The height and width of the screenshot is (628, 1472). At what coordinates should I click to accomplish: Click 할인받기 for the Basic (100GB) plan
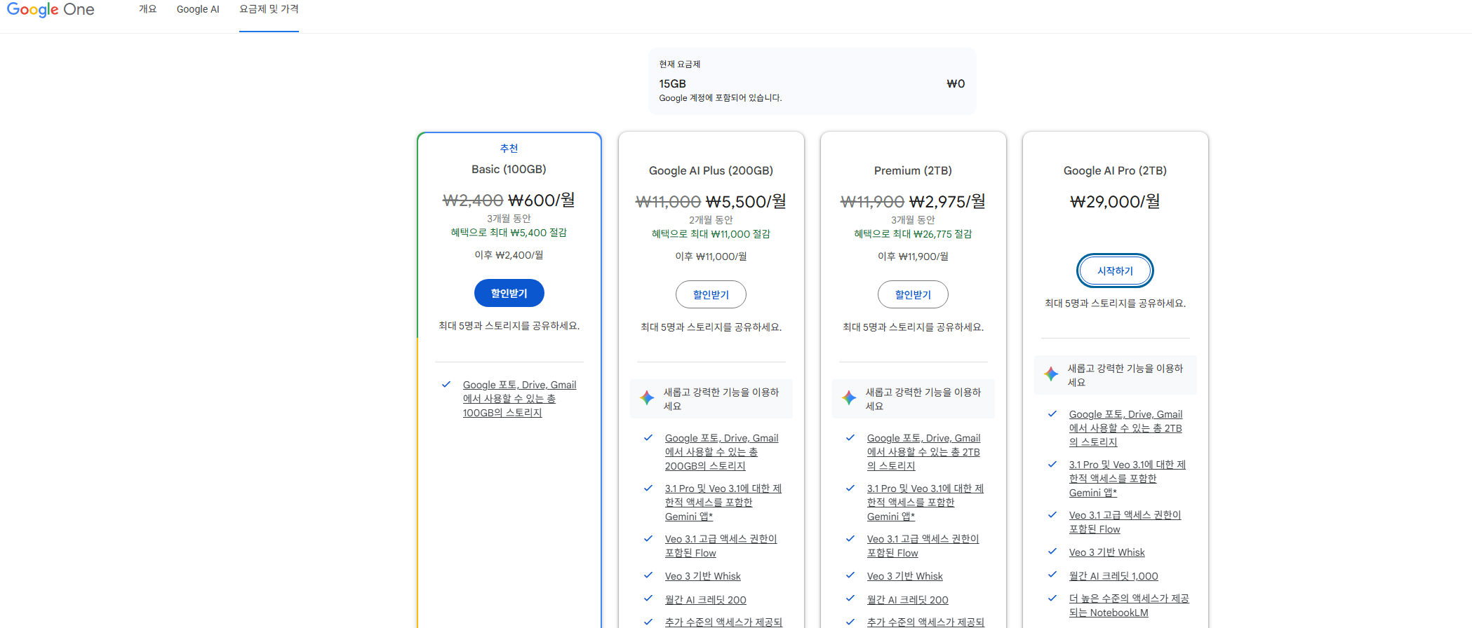coord(509,293)
